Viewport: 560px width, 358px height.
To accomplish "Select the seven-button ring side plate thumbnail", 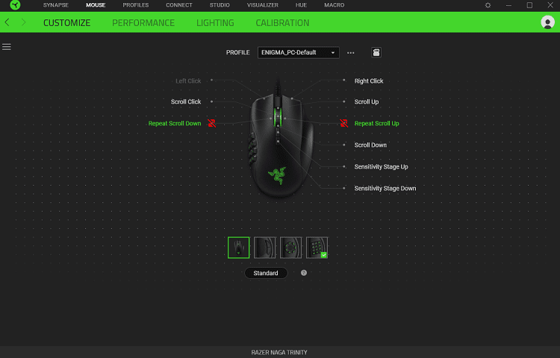I will pos(290,248).
